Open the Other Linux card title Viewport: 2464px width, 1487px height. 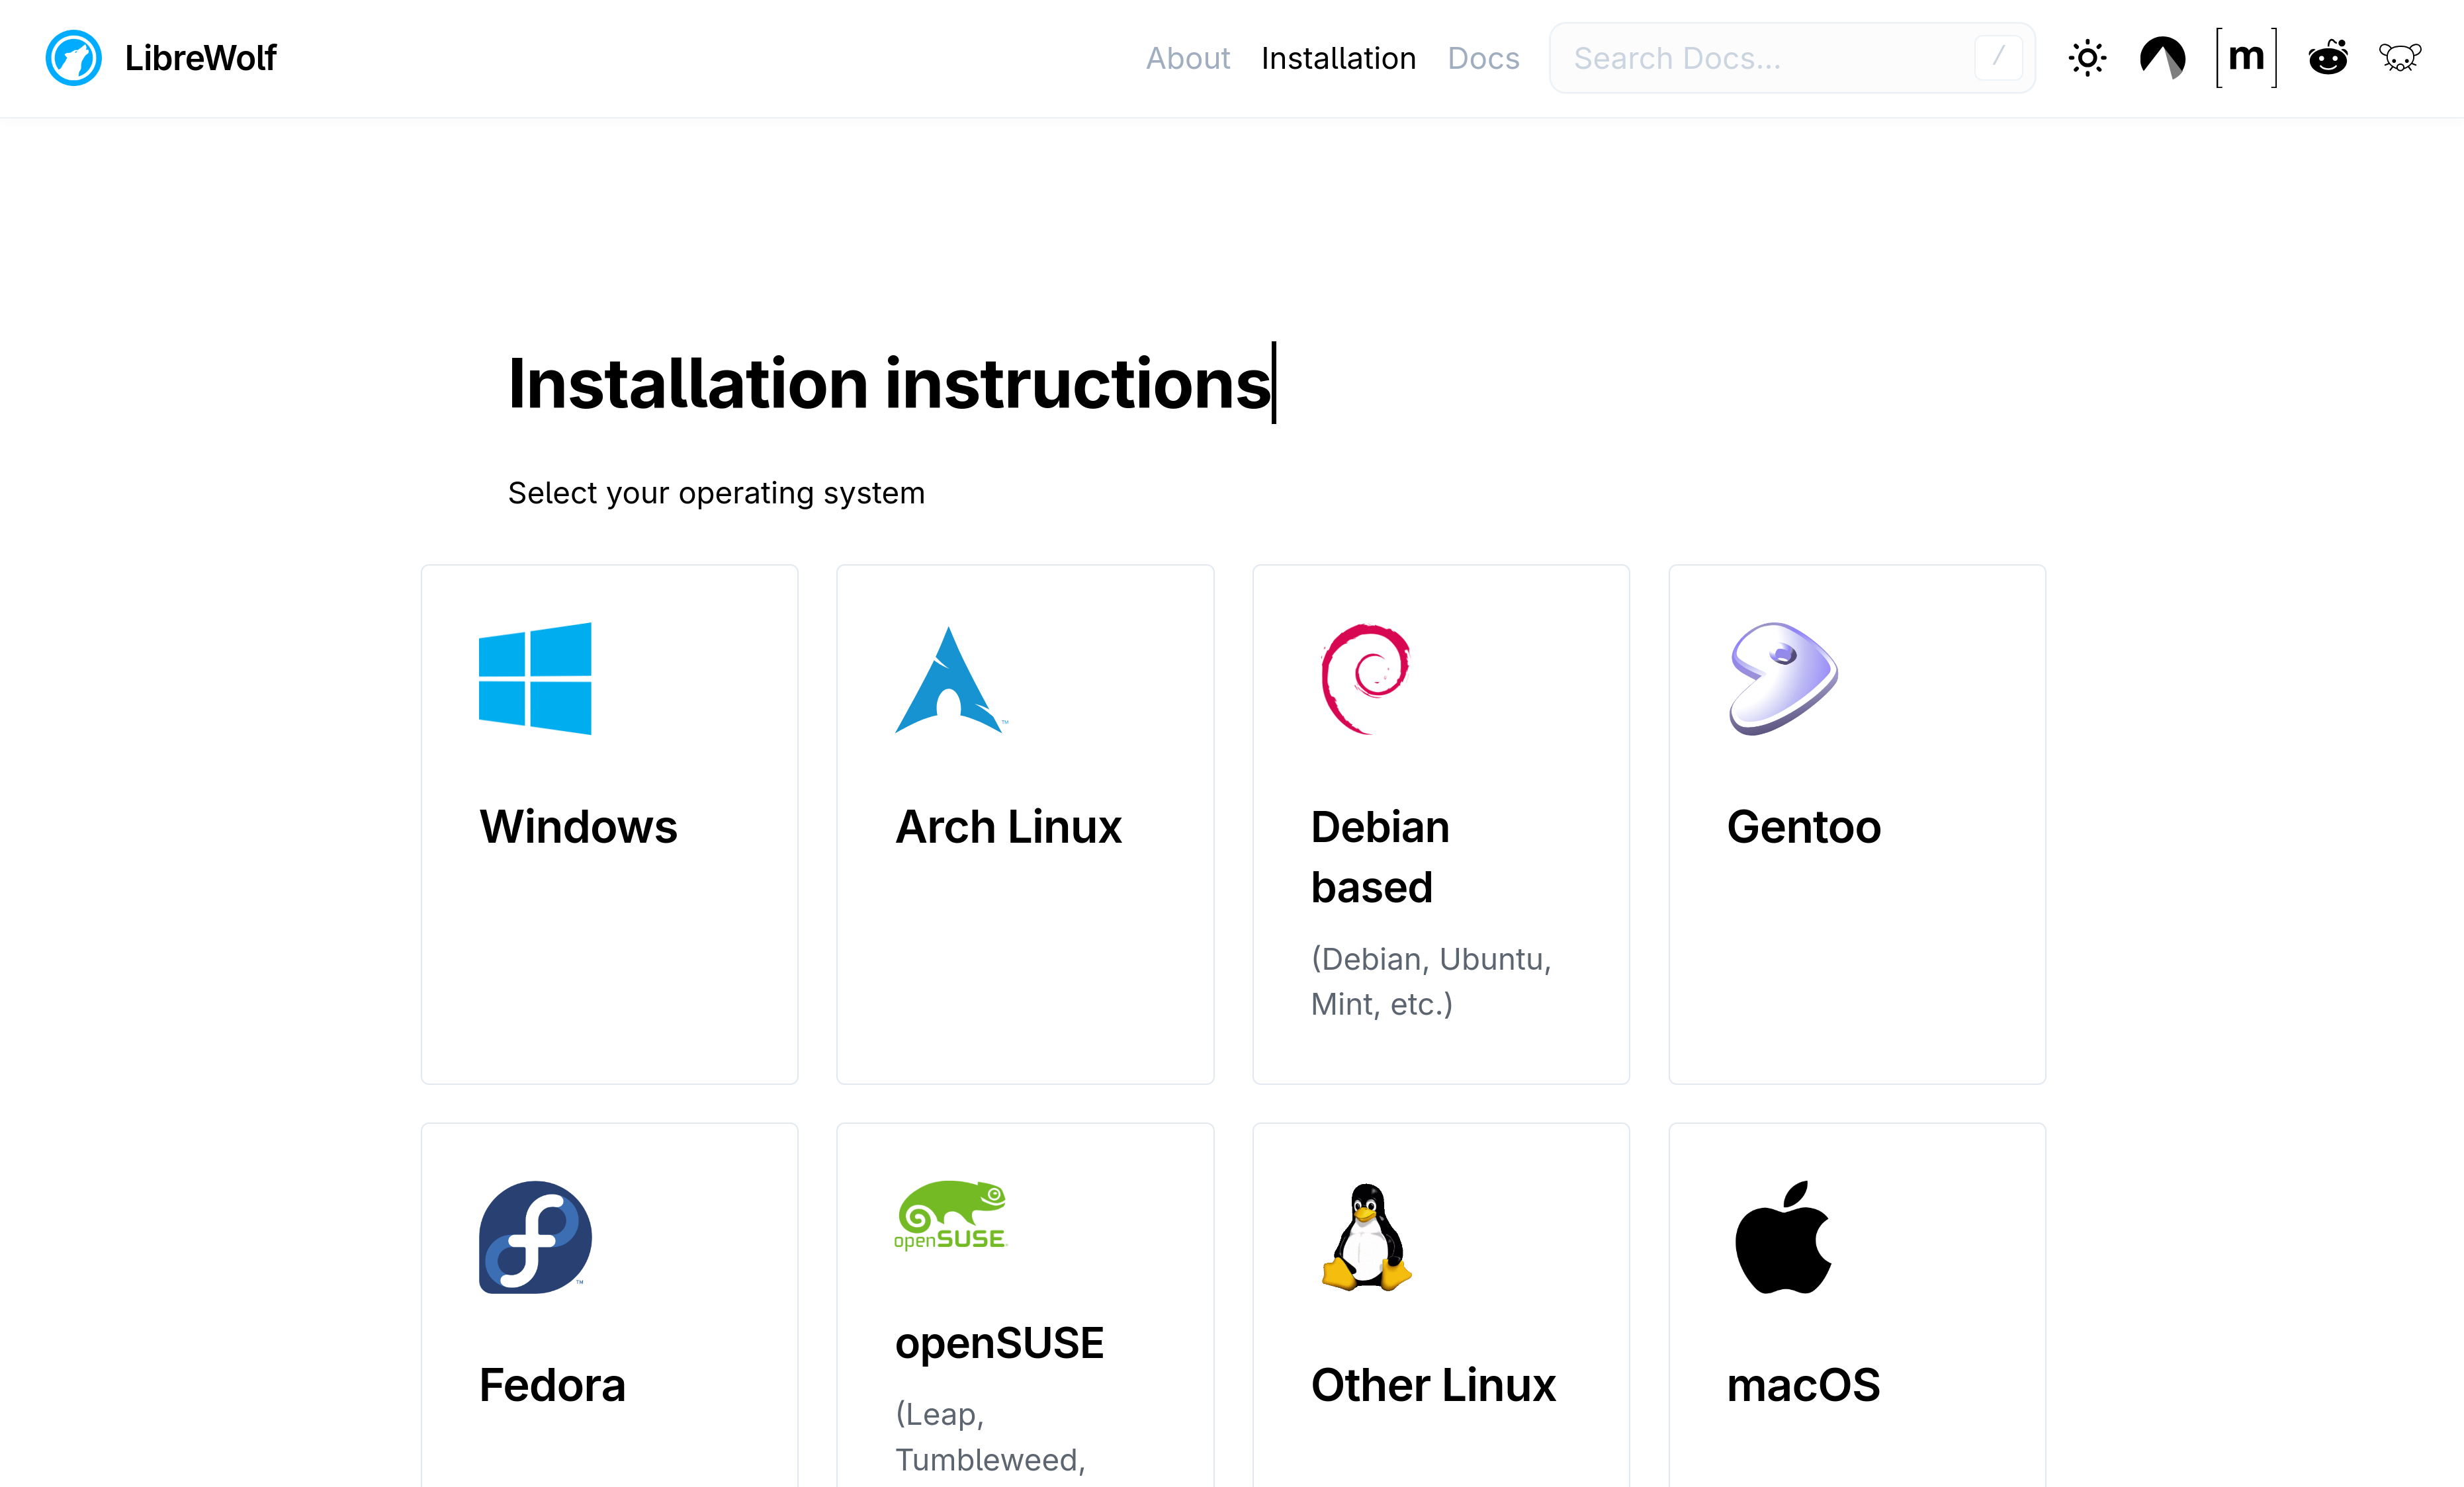pos(1433,1385)
